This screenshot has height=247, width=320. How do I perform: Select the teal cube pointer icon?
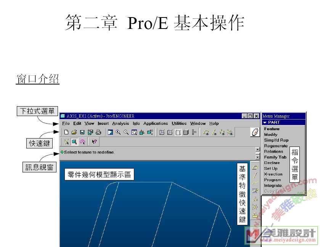pyautogui.click(x=74, y=142)
